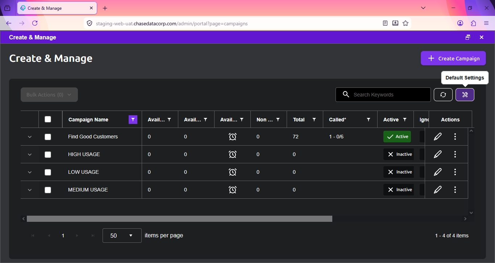Click the scroll down arrow of the table

pos(471,213)
